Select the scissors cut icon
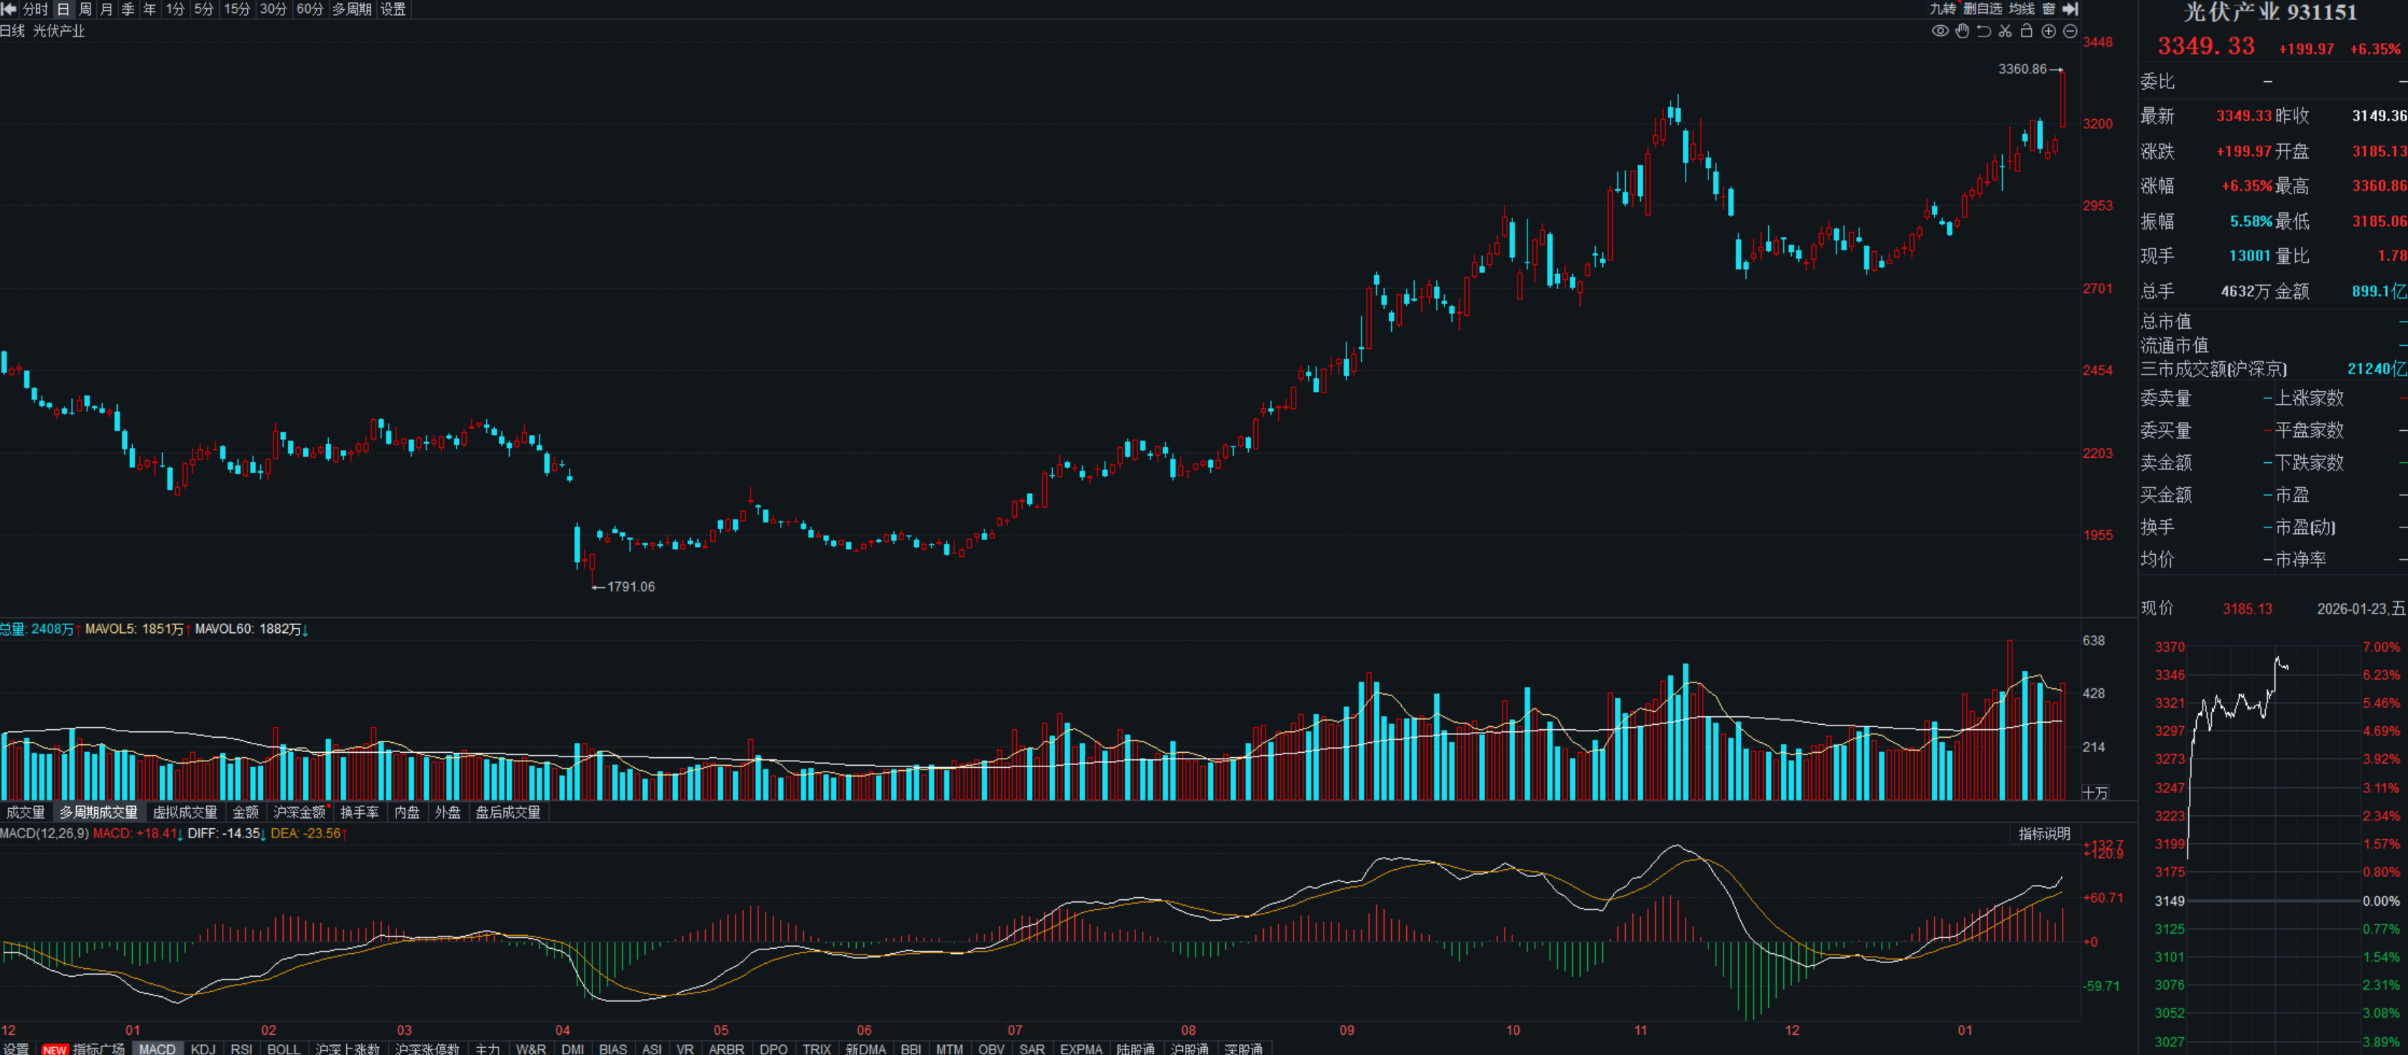 [2005, 31]
